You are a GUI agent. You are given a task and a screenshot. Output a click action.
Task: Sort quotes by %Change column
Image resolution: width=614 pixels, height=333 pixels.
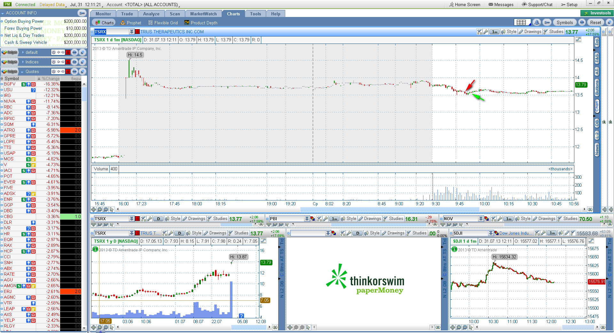(x=49, y=78)
